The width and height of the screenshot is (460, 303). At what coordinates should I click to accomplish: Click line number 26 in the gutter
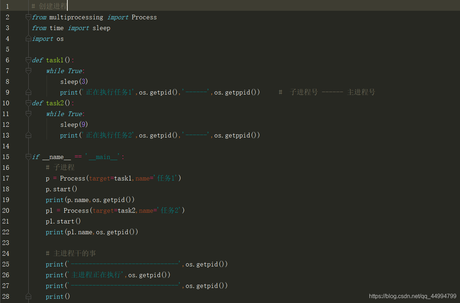(x=6, y=275)
